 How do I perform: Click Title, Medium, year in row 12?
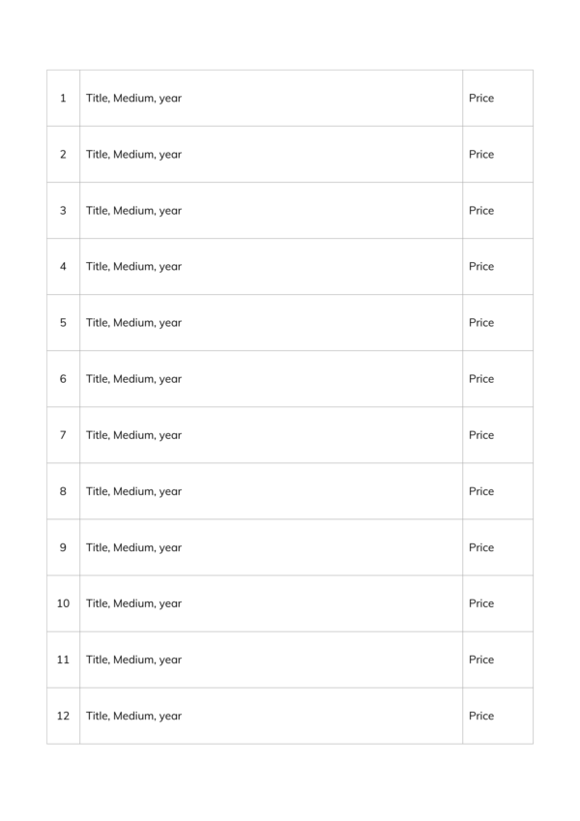tap(133, 717)
